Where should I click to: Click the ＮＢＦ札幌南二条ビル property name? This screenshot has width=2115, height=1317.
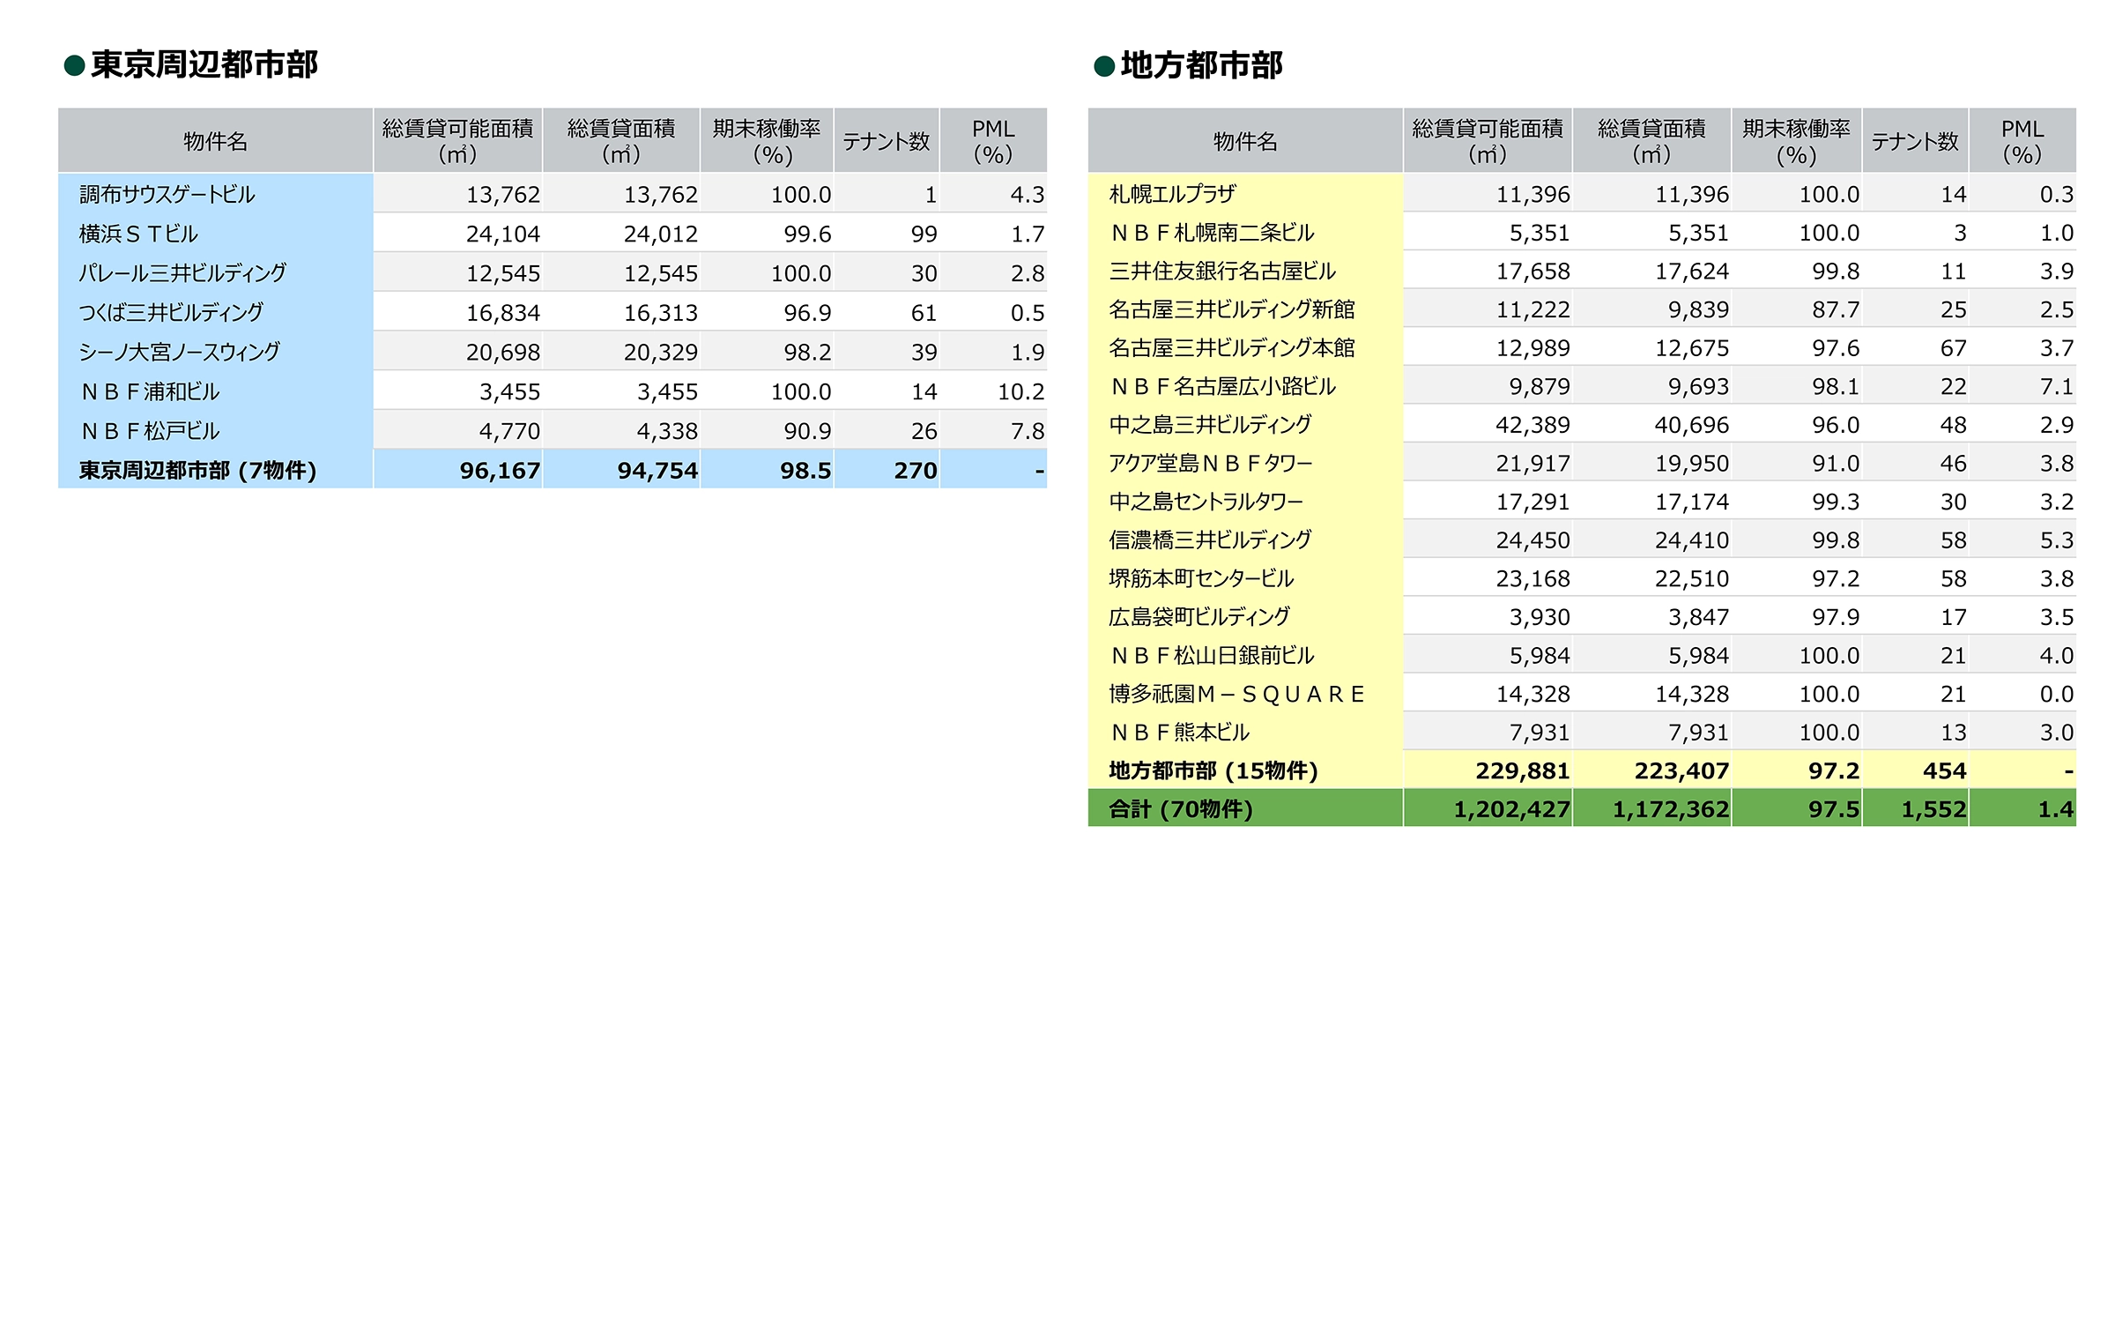[x=1212, y=233]
